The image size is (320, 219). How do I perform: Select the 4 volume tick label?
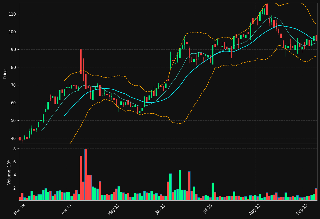(15, 175)
